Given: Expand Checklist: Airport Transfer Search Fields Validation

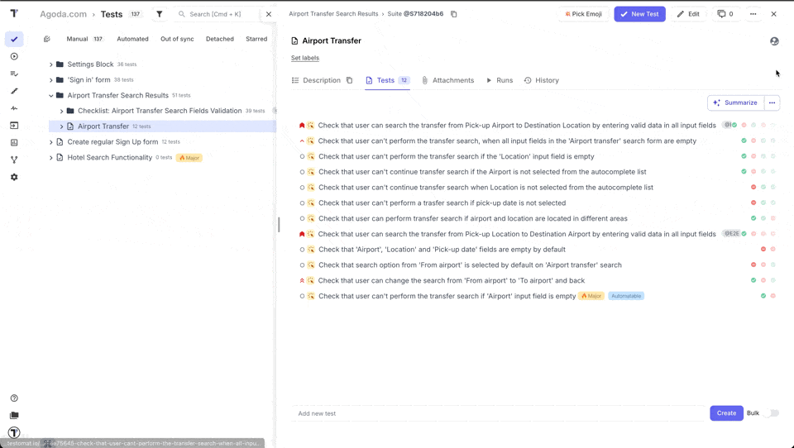Looking at the screenshot, I should pos(61,111).
